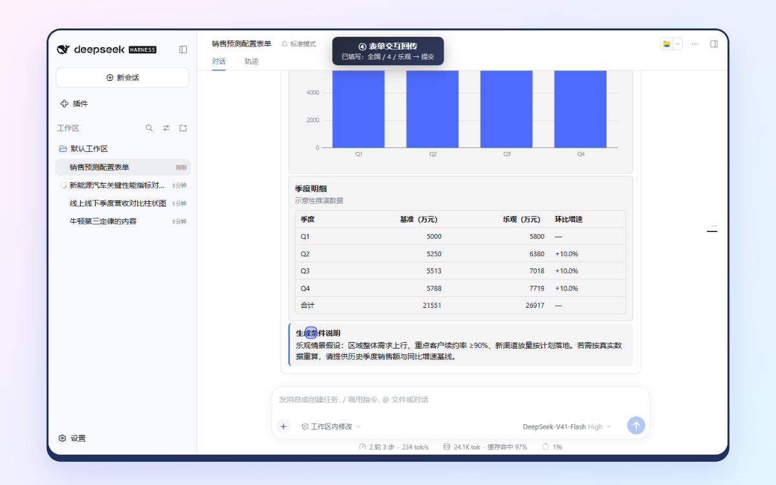This screenshot has width=776, height=485.
Task: Click the 工作区 section label
Action: [69, 128]
